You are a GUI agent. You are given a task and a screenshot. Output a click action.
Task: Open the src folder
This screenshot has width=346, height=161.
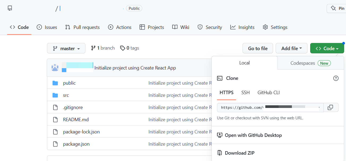point(66,95)
